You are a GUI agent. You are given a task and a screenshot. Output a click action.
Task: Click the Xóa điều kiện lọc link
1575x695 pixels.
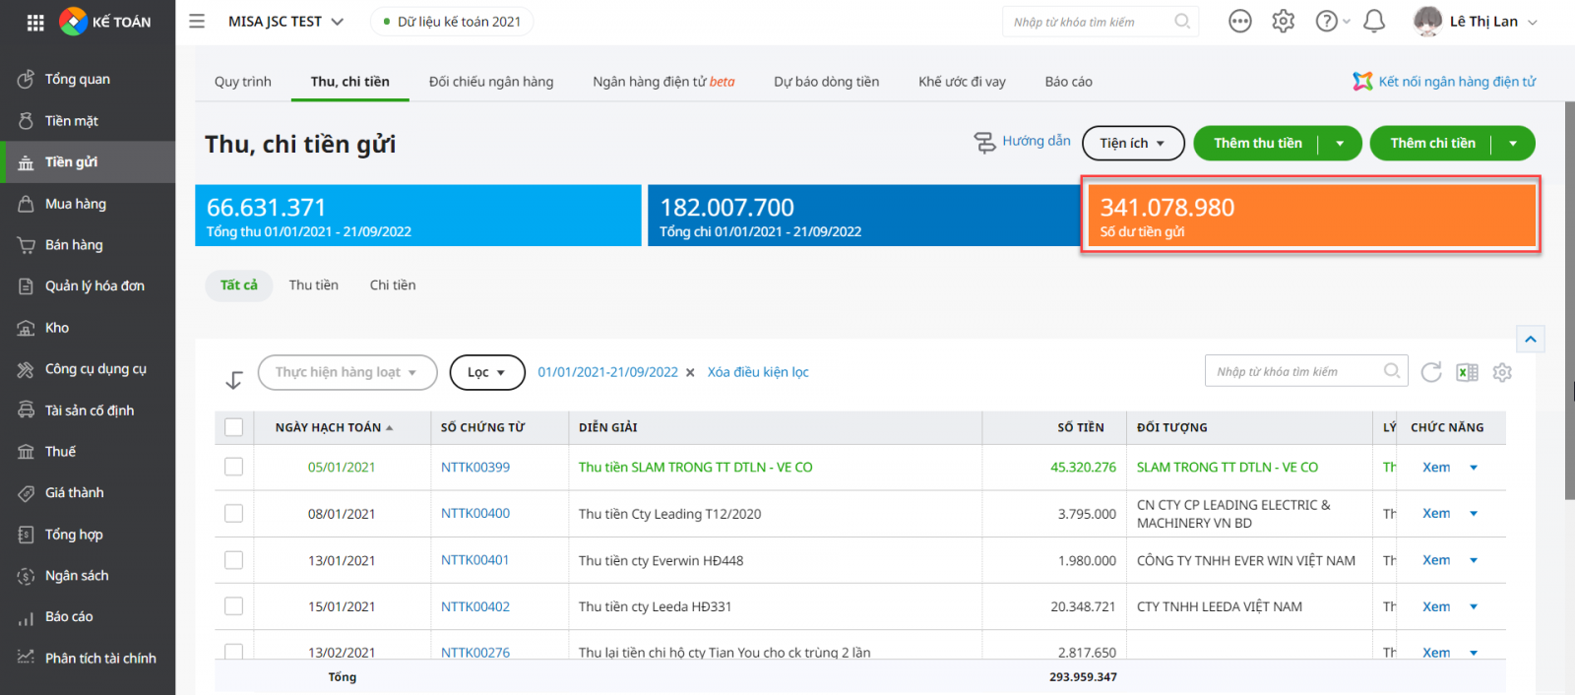[x=758, y=372]
